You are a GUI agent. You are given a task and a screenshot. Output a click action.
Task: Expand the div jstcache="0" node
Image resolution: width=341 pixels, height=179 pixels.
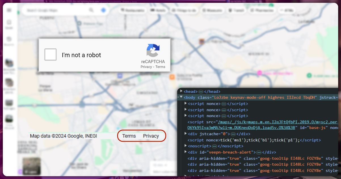point(186,134)
